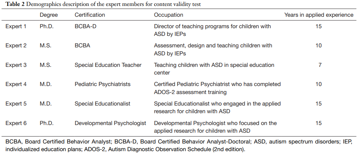Click the Occupation column header
This screenshot has height=156, width=359.
point(169,15)
